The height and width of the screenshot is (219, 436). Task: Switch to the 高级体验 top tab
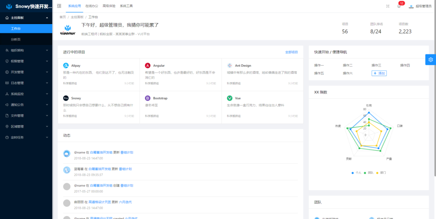click(109, 6)
